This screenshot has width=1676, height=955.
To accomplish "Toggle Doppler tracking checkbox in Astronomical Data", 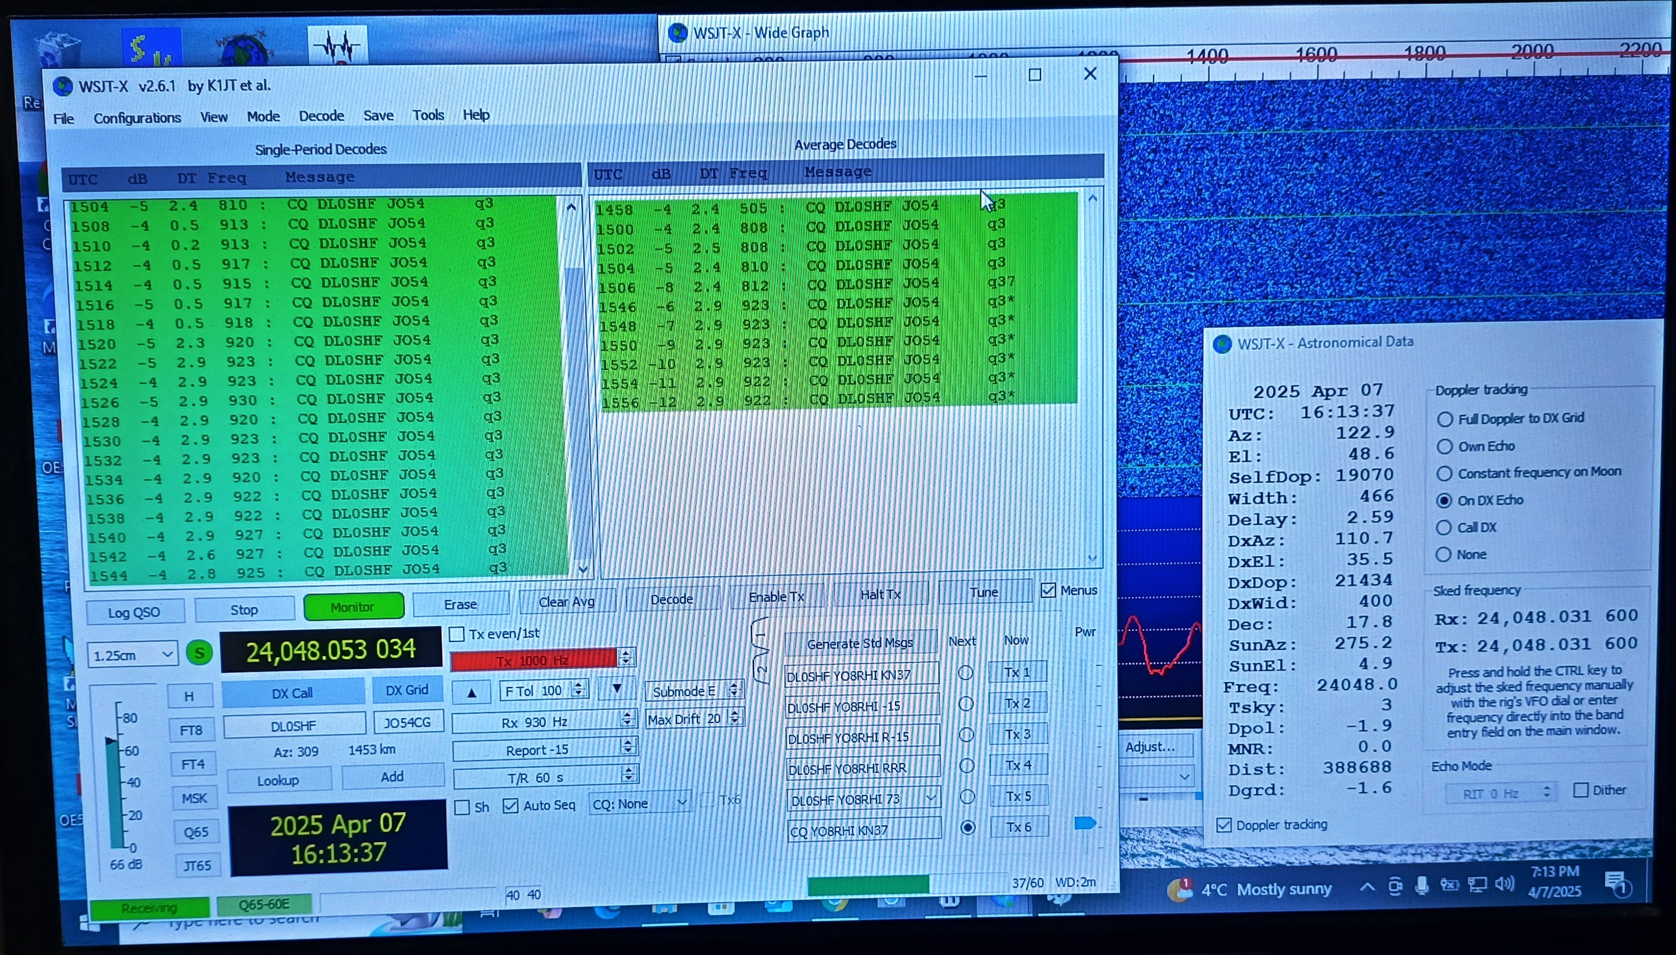I will click(x=1224, y=825).
